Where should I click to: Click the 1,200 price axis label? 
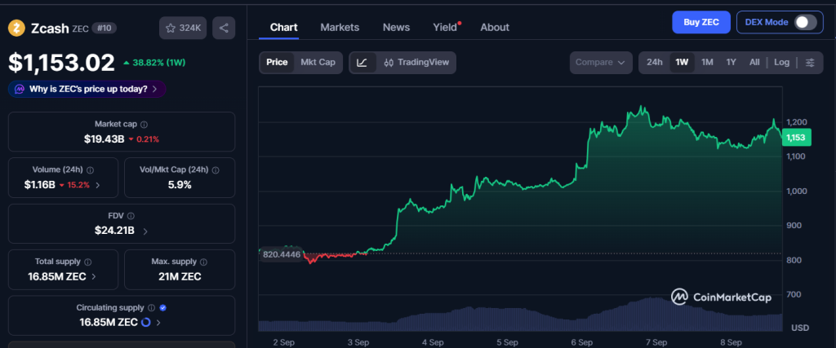(x=797, y=122)
